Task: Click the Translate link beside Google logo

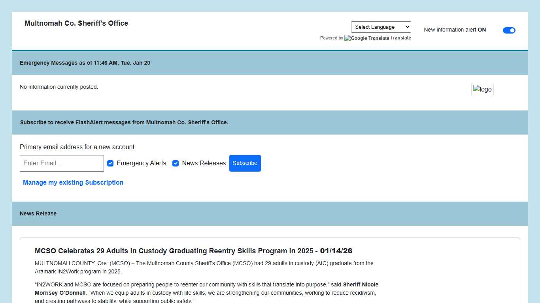Action: (x=401, y=38)
